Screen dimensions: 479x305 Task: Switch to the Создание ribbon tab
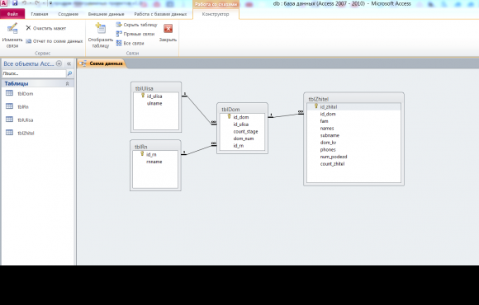[x=68, y=14]
